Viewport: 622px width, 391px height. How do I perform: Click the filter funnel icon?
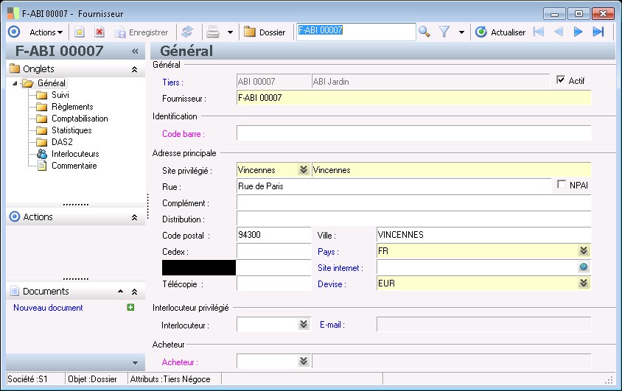[x=444, y=32]
